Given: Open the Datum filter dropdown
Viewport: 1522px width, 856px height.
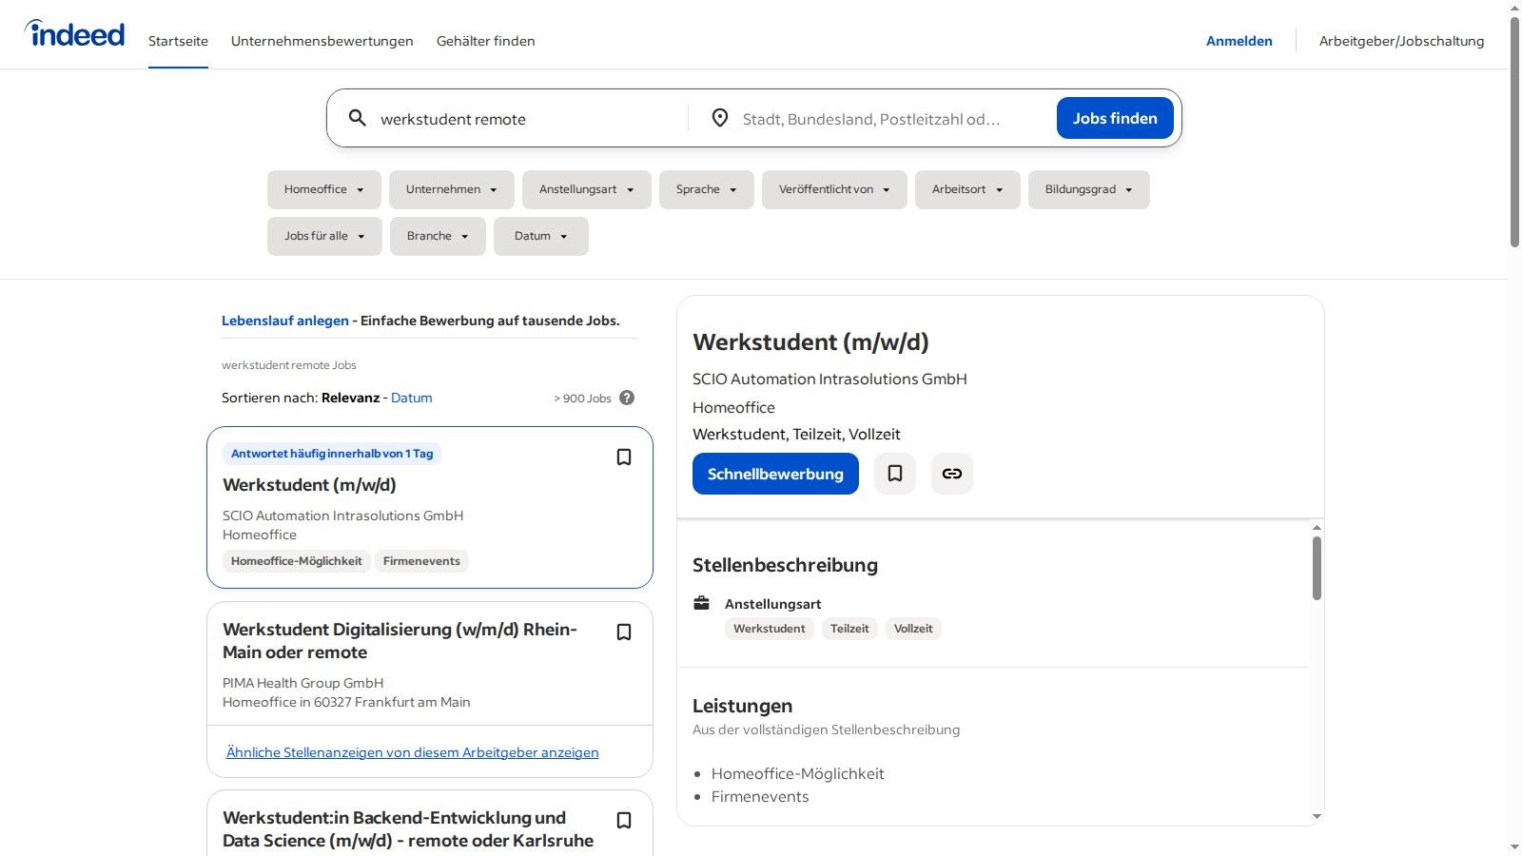Looking at the screenshot, I should point(540,236).
